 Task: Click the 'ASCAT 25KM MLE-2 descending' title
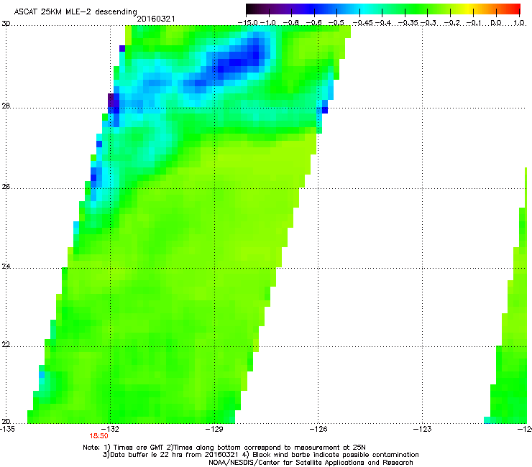(x=75, y=12)
